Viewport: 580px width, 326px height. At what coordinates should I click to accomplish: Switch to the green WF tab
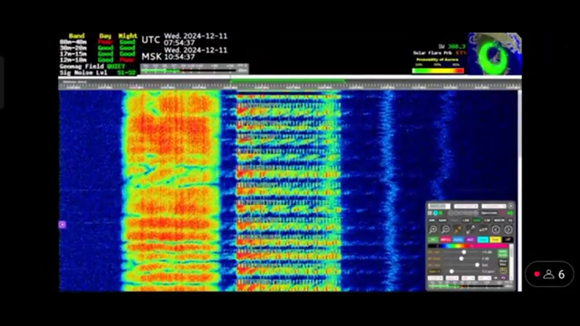tap(434, 240)
